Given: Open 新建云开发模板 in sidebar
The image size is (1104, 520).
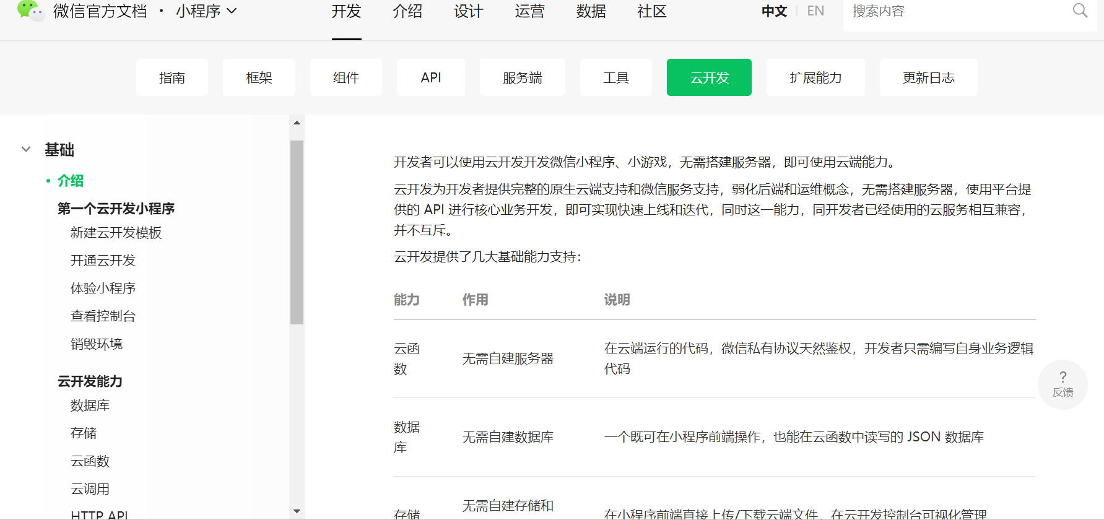Looking at the screenshot, I should (116, 233).
